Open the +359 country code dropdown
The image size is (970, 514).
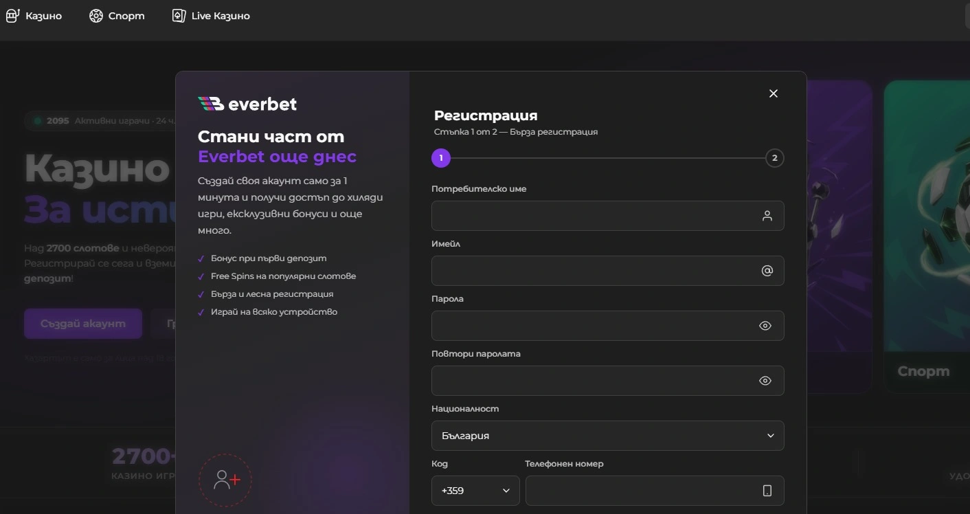(x=475, y=491)
